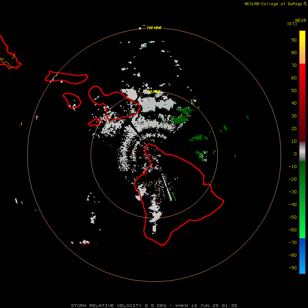Select the -40 knot scale label

coord(293,205)
